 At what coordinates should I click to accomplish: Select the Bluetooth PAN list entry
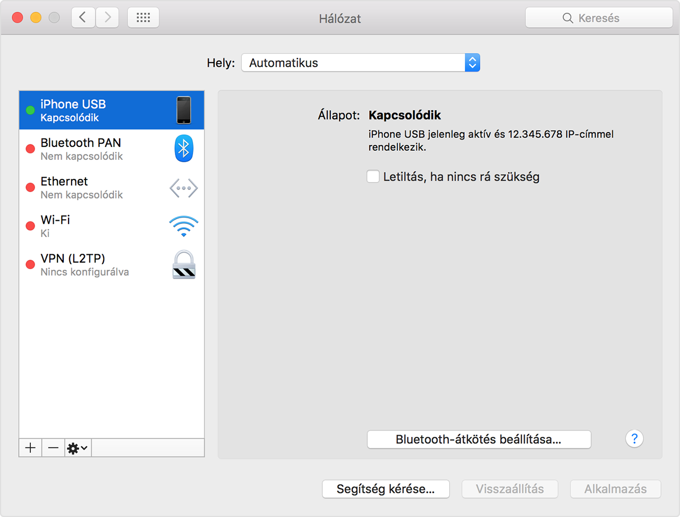96,148
